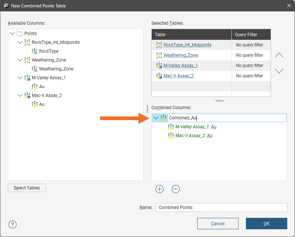Image resolution: width=295 pixels, height=237 pixels.
Task: Collapse the Combined_Au column group
Action: point(156,118)
